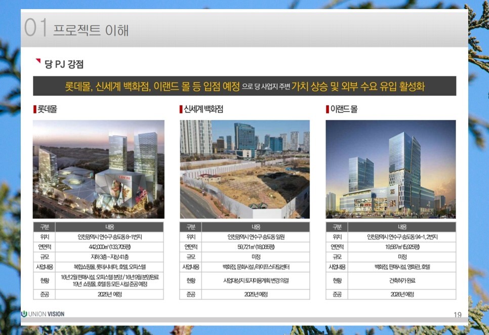Click the Union Vision logo

[43, 314]
